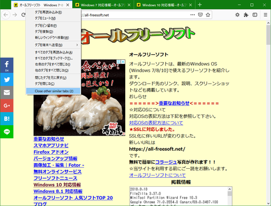Viewport: 271px width, 206px height.
Task: Choose 右側のタブをすべて閉じる entry
Action: coord(53,64)
